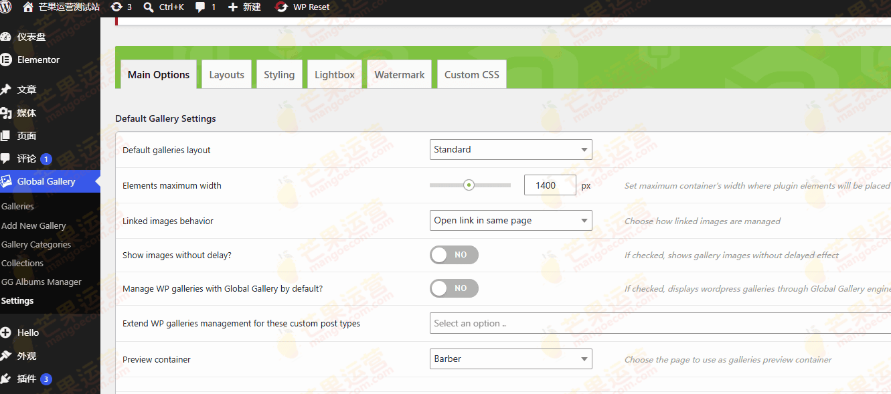The height and width of the screenshot is (394, 891).
Task: Open the Preview container dropdown
Action: pos(511,359)
